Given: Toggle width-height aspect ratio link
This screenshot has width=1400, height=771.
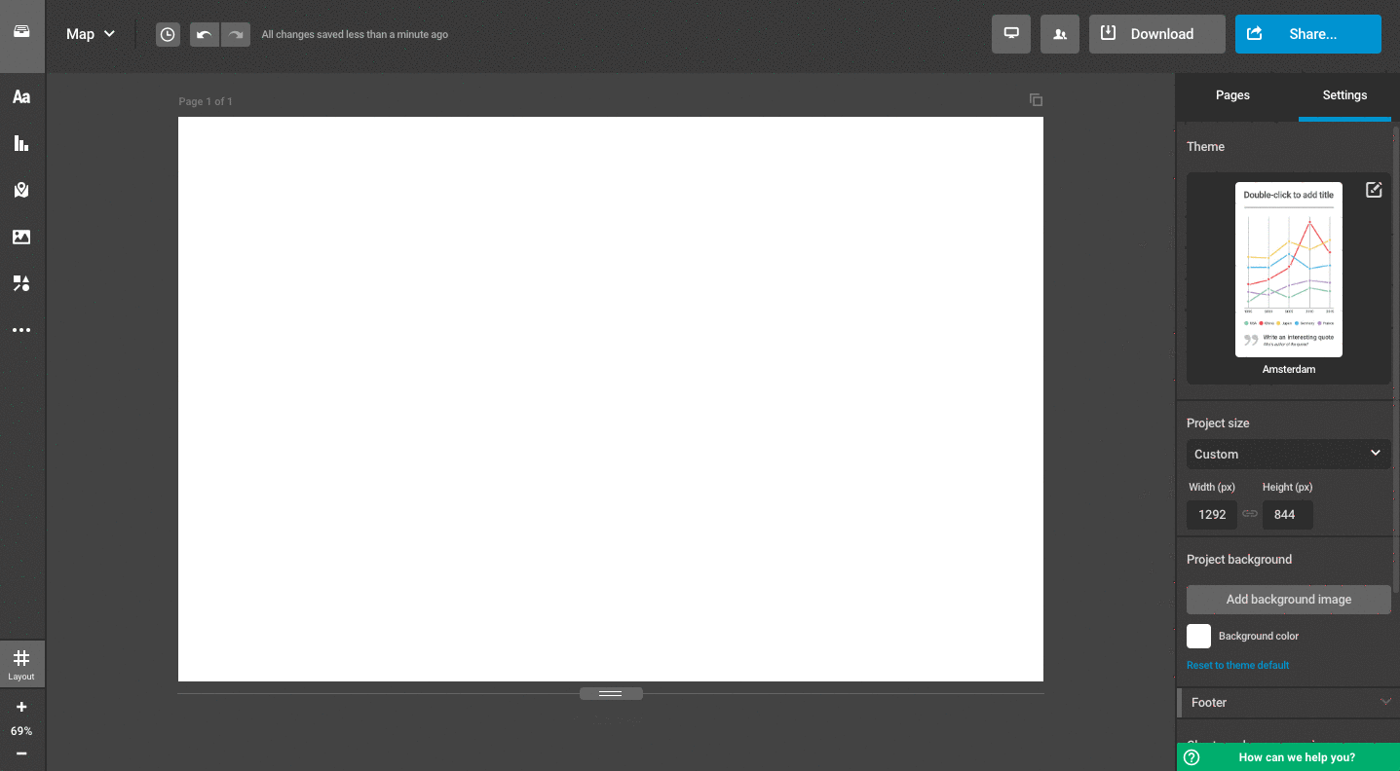Looking at the screenshot, I should (x=1250, y=514).
